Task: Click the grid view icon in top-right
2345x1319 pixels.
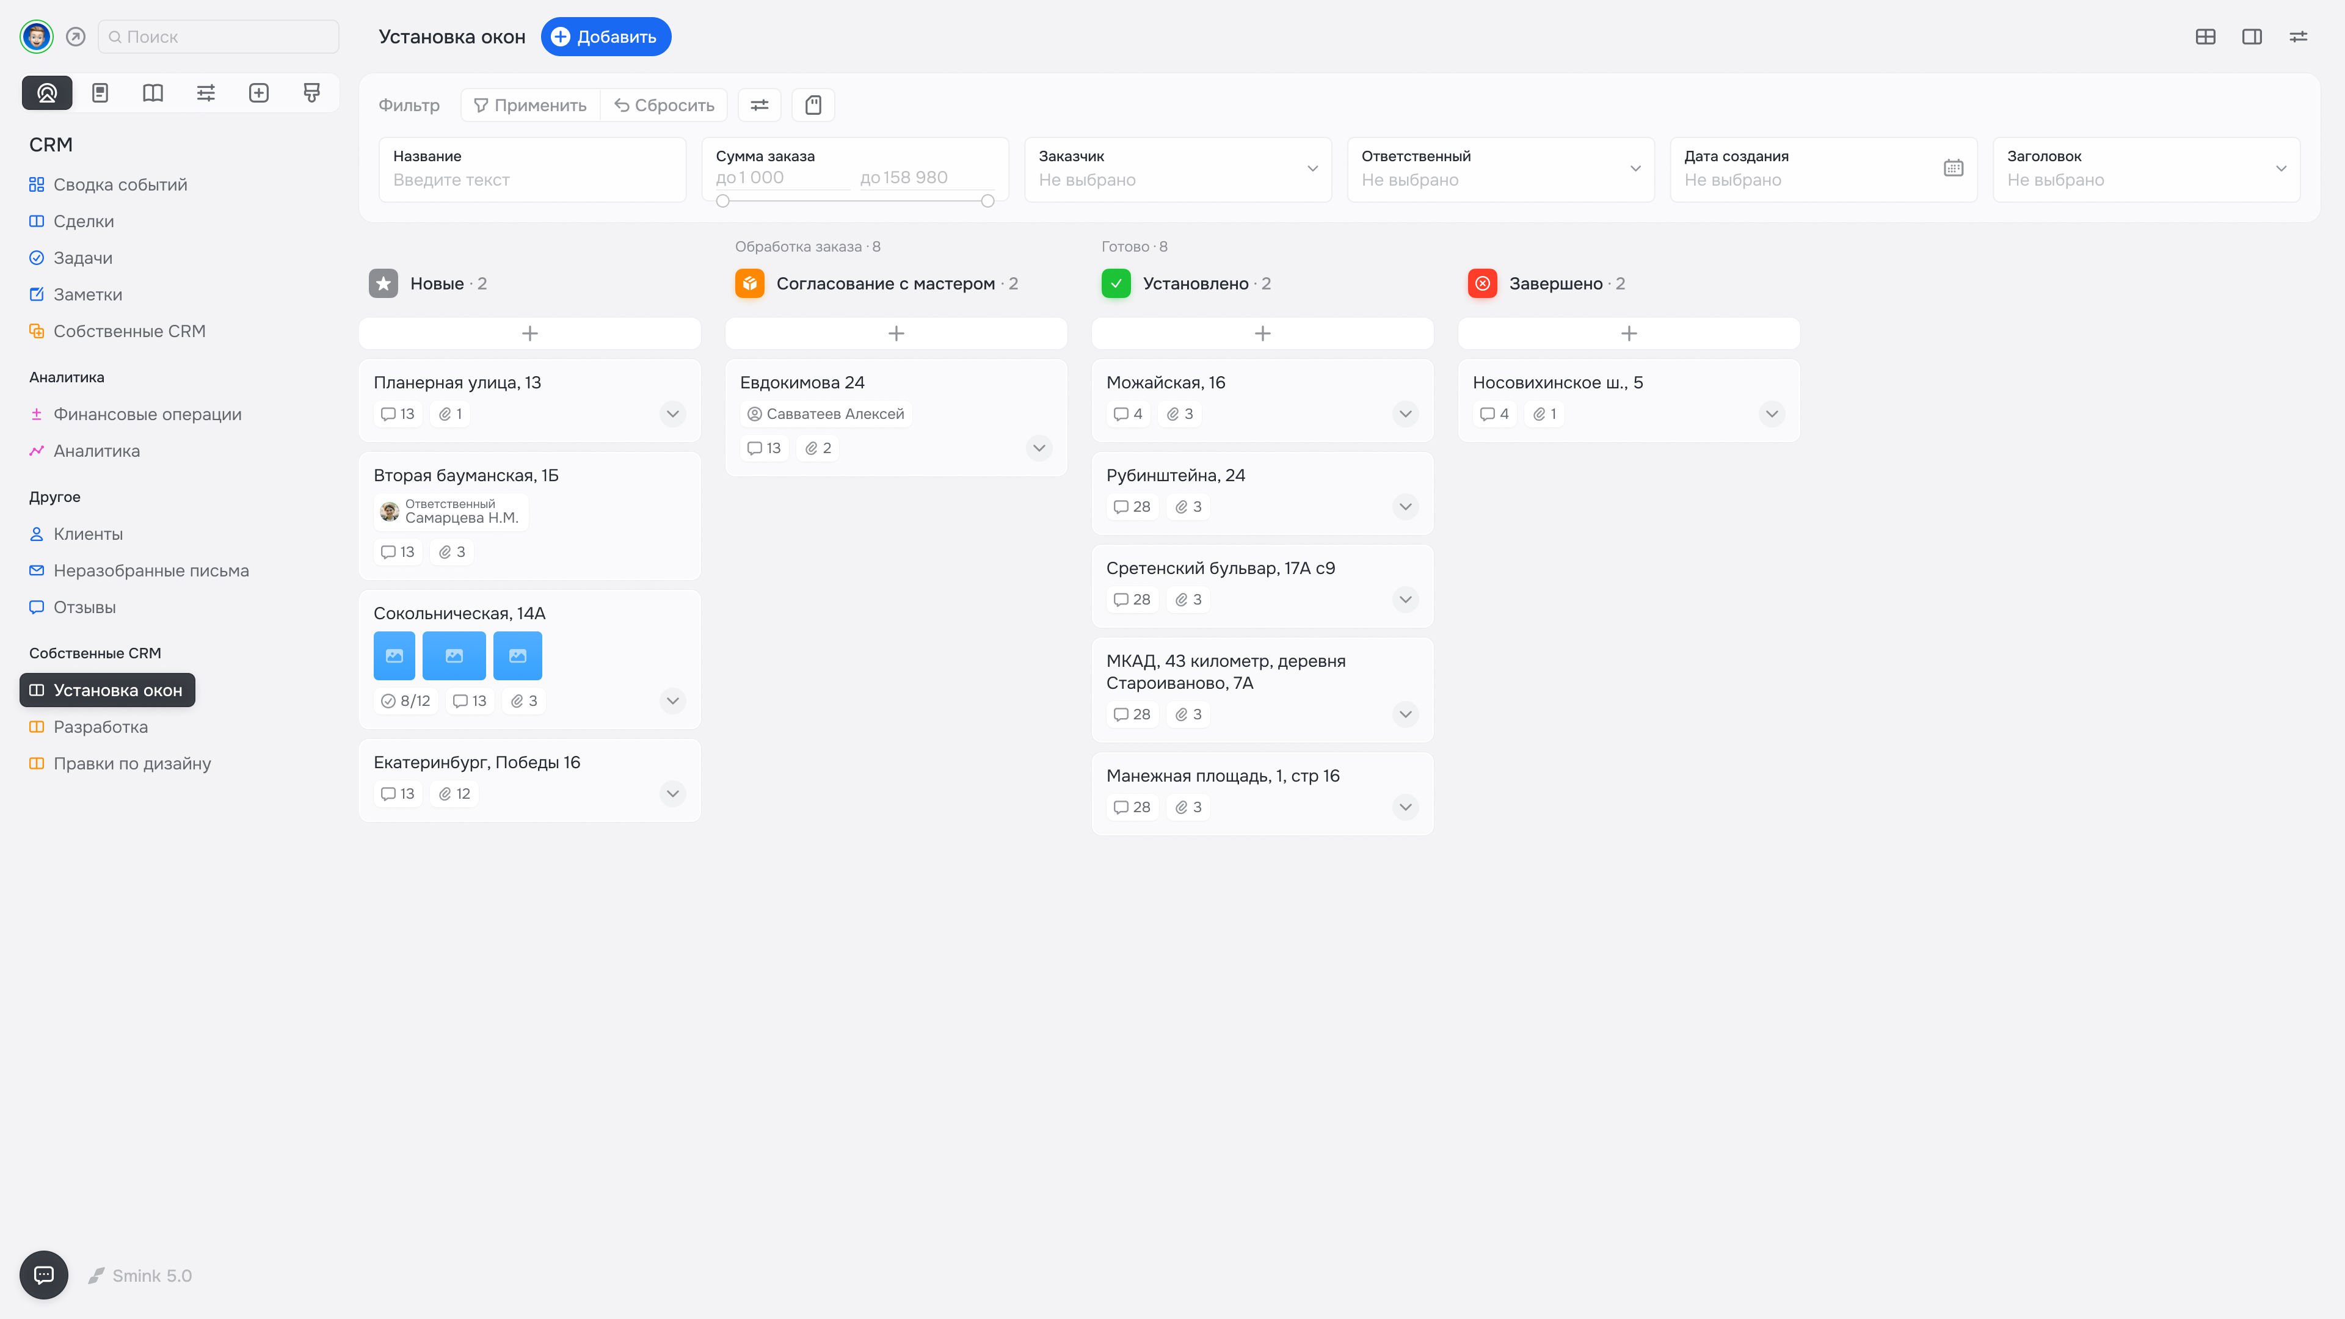Action: (x=2205, y=37)
